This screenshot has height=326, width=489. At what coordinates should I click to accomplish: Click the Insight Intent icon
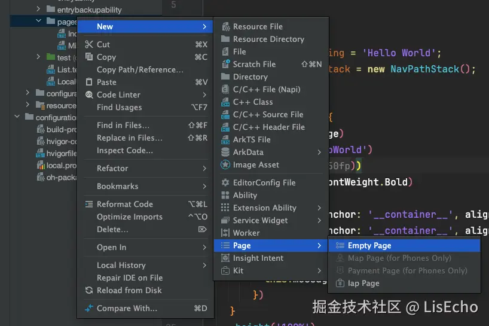pos(225,258)
